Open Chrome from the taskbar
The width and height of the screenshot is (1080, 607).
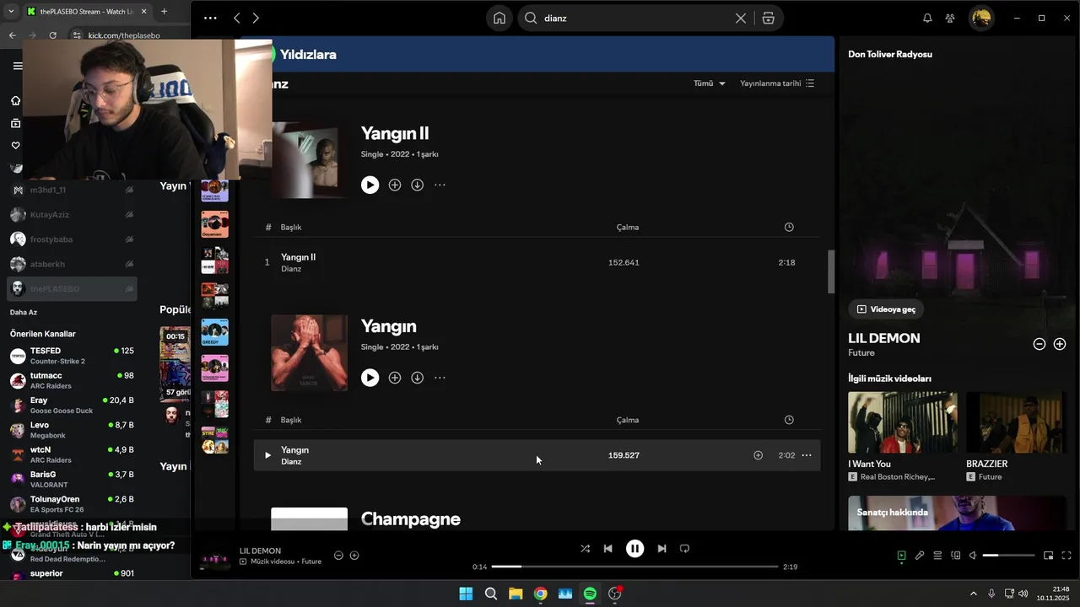(540, 594)
